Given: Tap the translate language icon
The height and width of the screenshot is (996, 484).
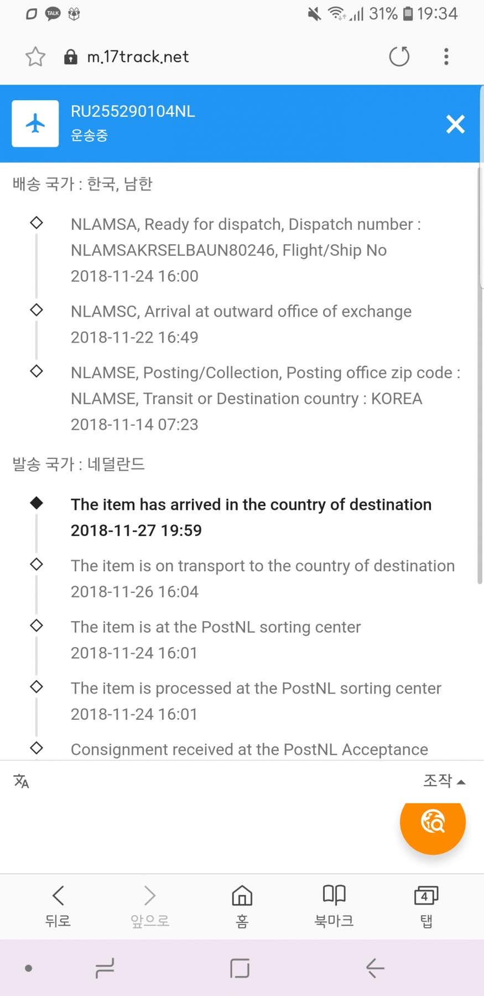Looking at the screenshot, I should tap(21, 781).
